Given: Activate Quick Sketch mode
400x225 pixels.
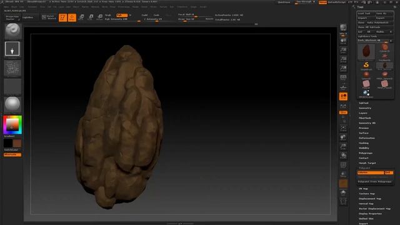Looking at the screenshot, I should (49, 17).
